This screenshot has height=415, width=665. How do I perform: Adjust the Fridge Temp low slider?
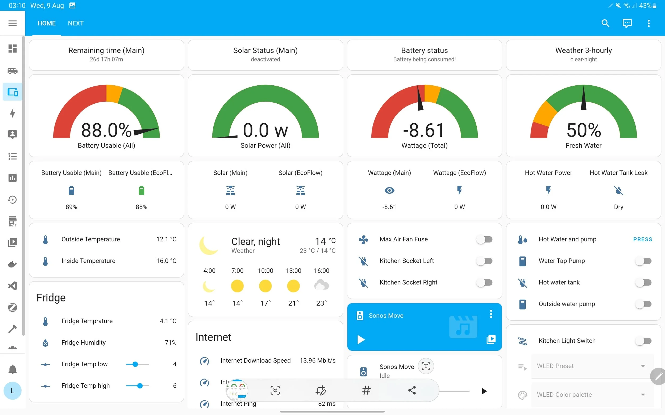tap(135, 364)
